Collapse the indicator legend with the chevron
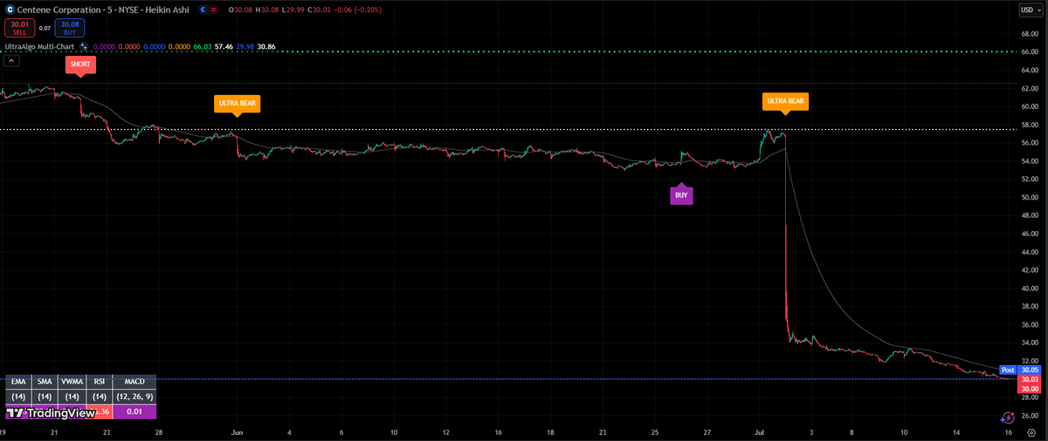Viewport: 1048px width, 441px height. [11, 61]
